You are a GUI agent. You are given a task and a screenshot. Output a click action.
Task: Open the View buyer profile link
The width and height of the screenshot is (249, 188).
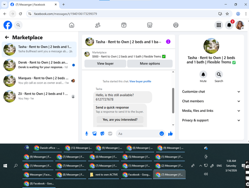pyautogui.click(x=140, y=81)
